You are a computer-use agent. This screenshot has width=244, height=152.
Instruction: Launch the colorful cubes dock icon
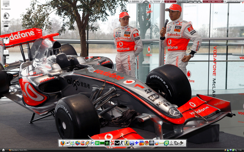click(78, 143)
